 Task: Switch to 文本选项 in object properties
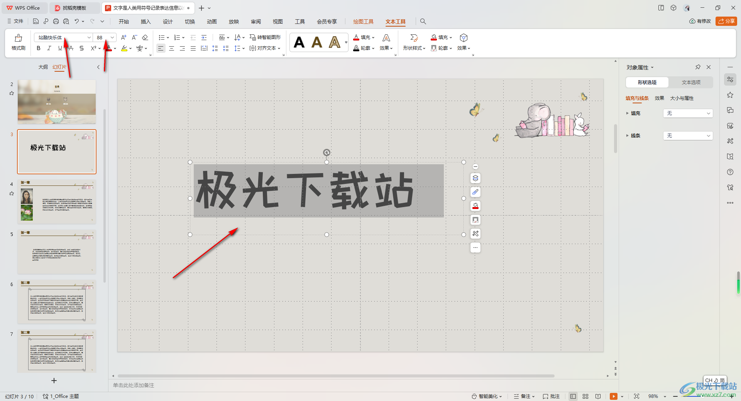point(691,82)
